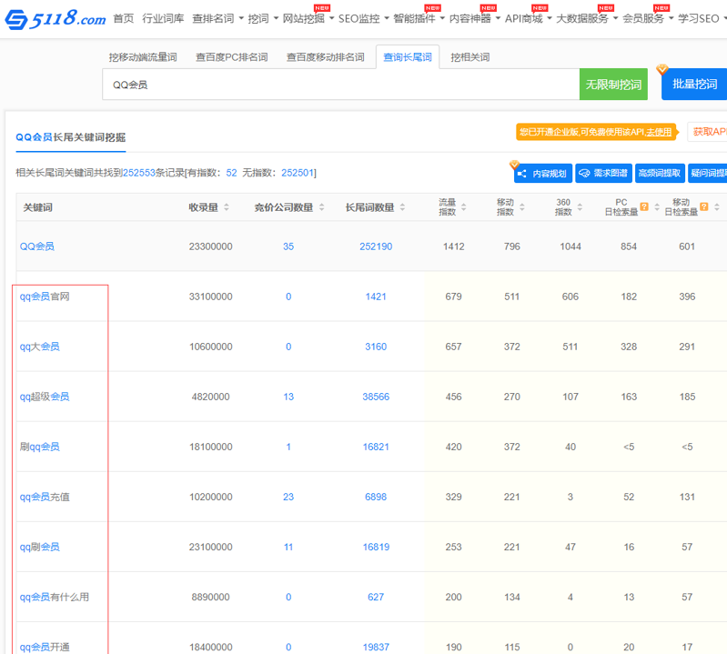Sort by 流量指数 column arrows
727x654 pixels.
464,207
